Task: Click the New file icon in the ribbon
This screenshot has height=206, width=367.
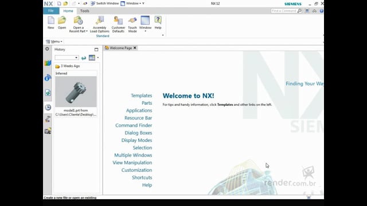Action: (51, 21)
